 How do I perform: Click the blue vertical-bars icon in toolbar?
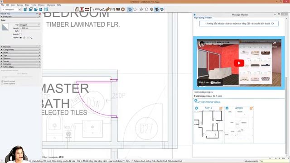click(x=46, y=9)
